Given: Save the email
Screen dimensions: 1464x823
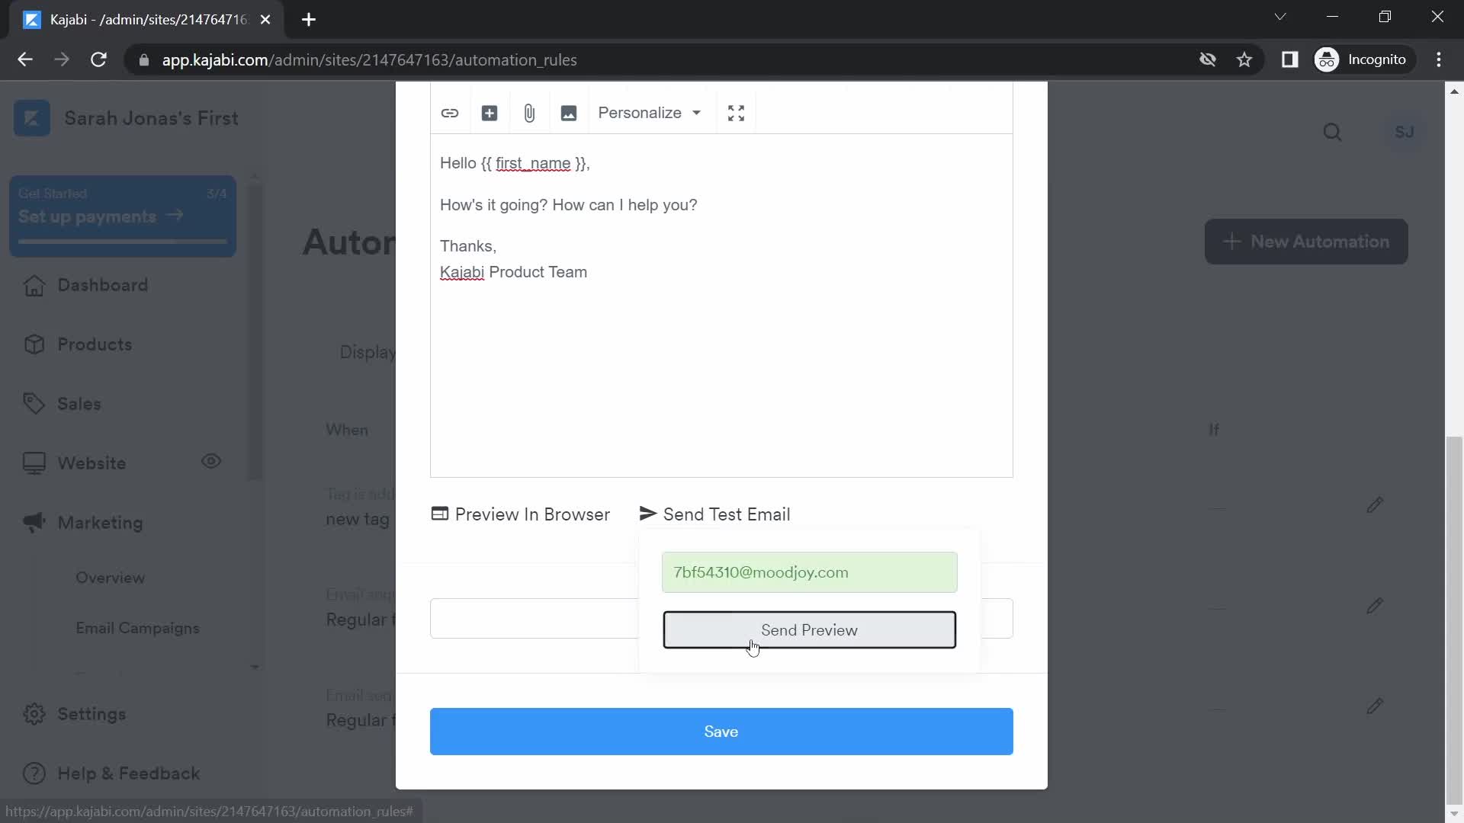Looking at the screenshot, I should coord(721,732).
